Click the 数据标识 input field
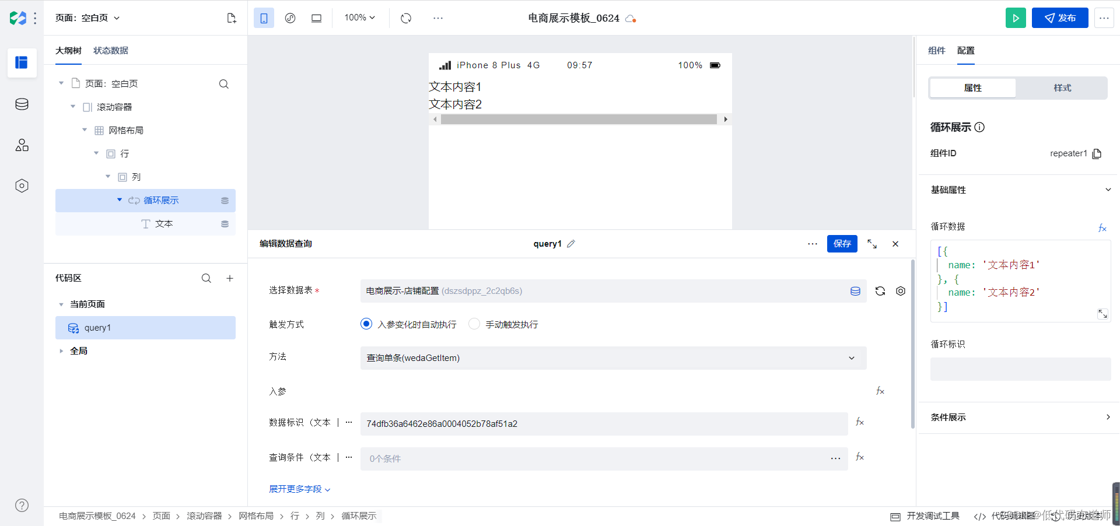Image resolution: width=1120 pixels, height=526 pixels. coord(604,424)
